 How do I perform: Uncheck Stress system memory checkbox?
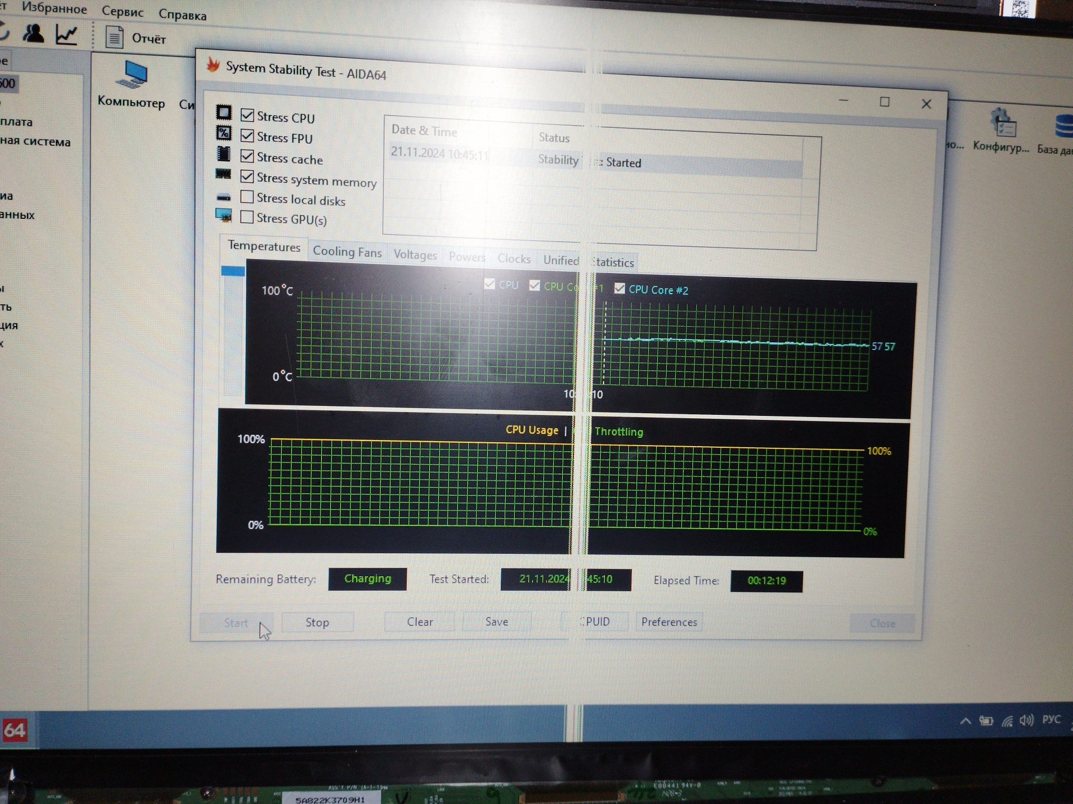(x=247, y=176)
